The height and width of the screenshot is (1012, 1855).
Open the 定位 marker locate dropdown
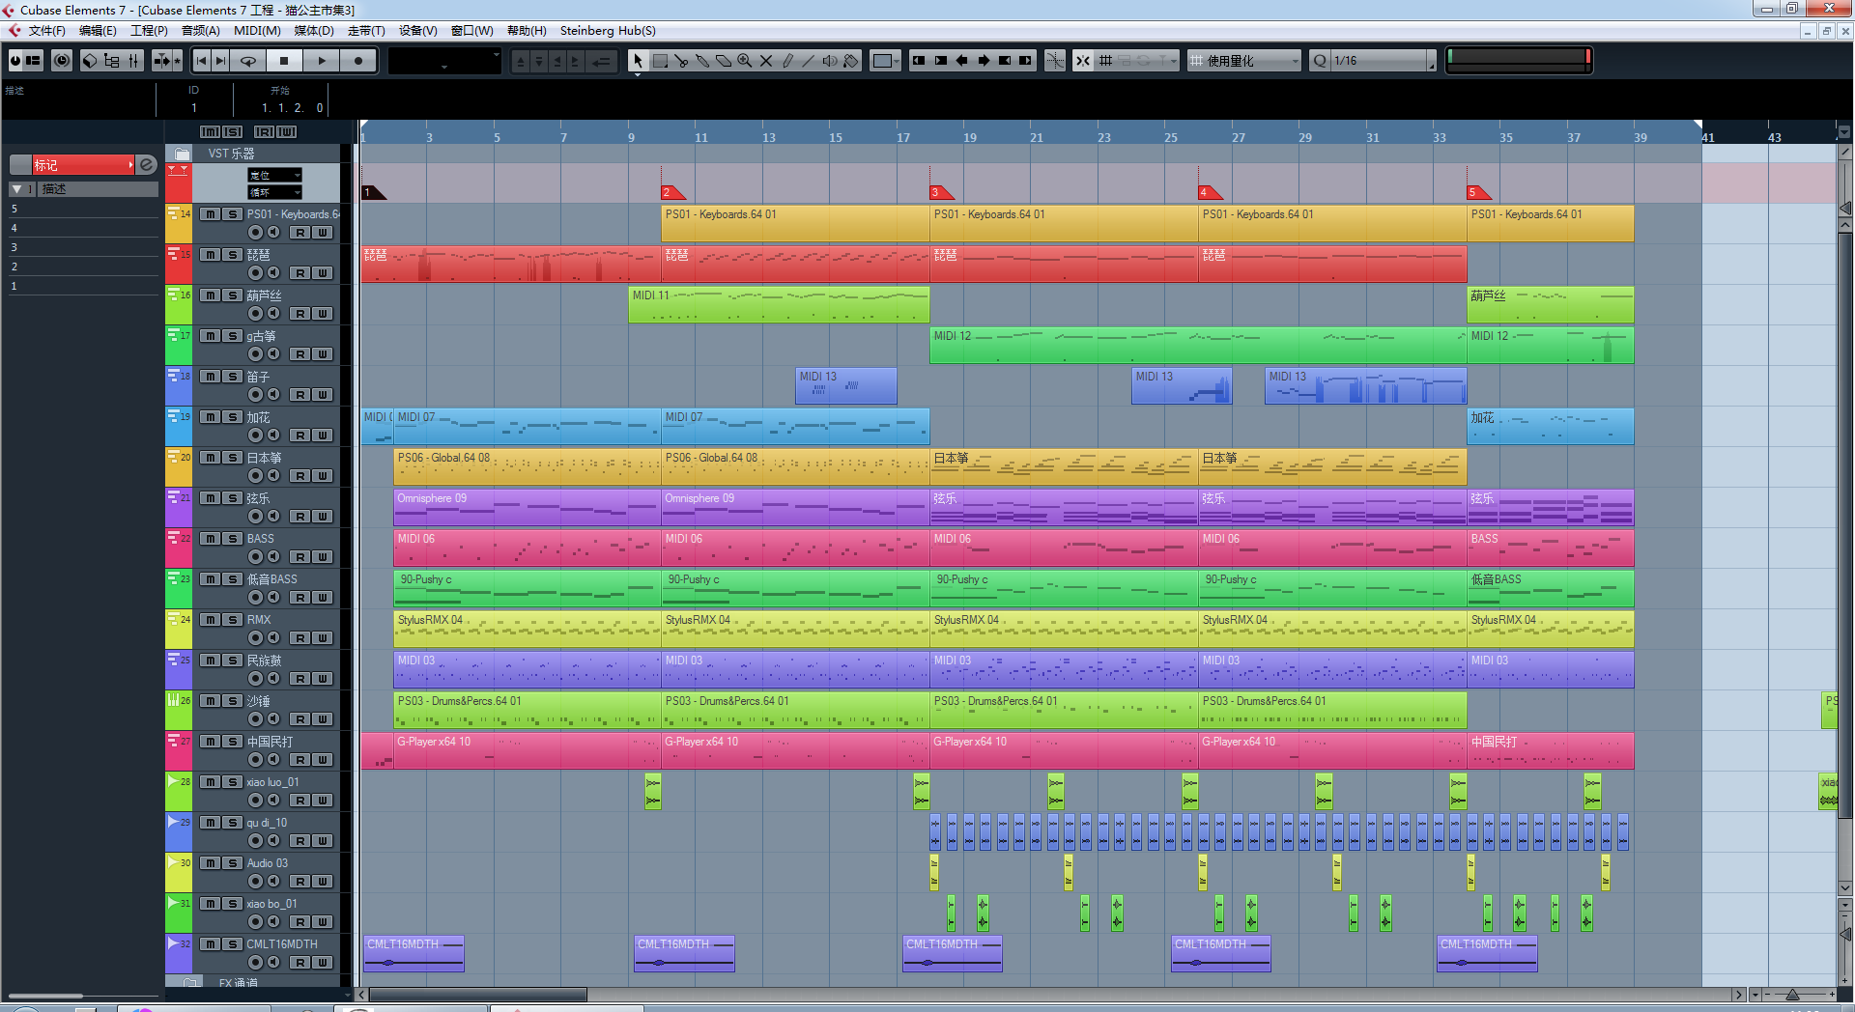(x=275, y=175)
